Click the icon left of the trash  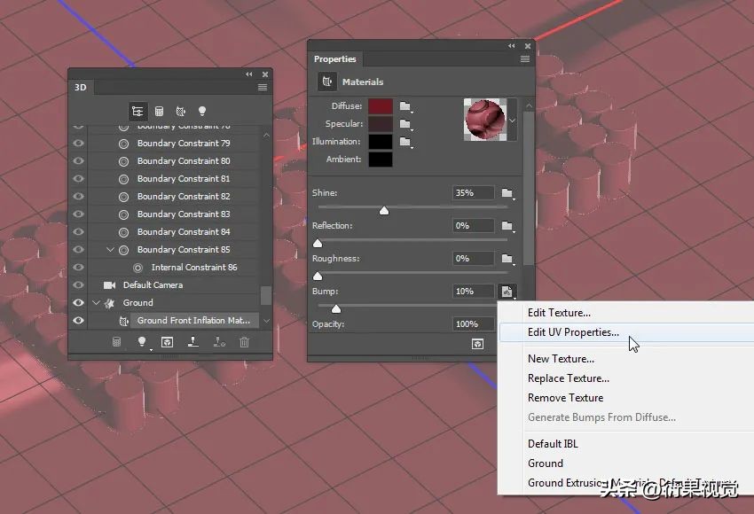click(x=219, y=342)
